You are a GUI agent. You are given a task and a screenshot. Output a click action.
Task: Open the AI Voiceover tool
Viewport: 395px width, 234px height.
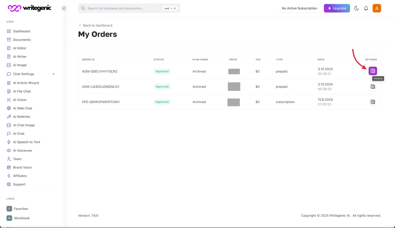(x=22, y=151)
